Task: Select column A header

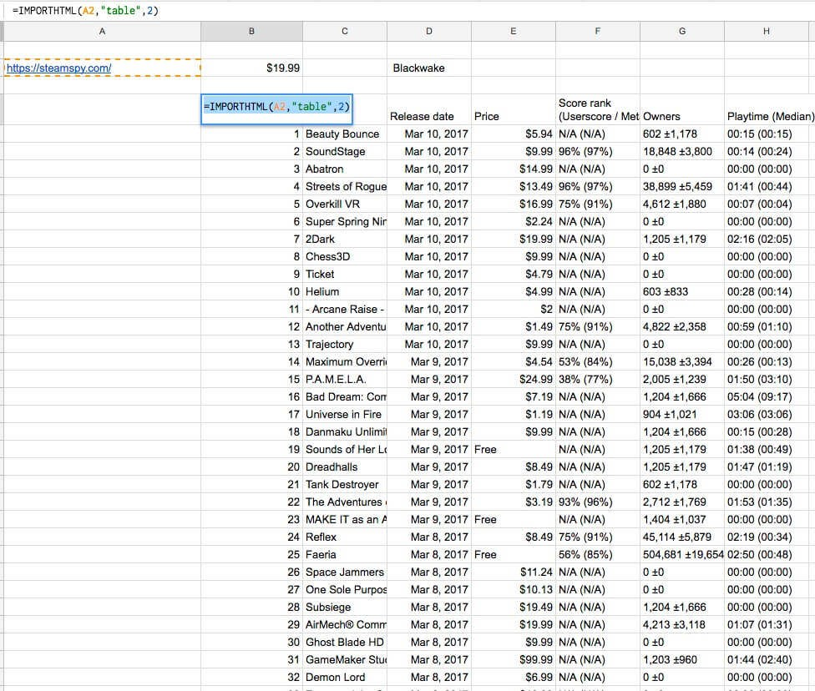Action: click(103, 31)
